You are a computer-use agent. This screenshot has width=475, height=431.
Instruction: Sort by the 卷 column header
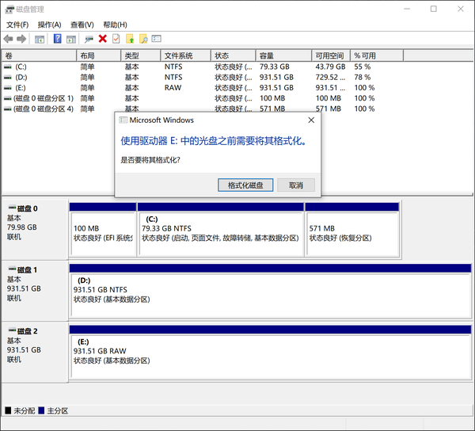(x=39, y=55)
